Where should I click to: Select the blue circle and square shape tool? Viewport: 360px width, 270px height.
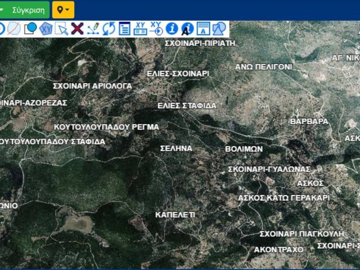point(30,28)
